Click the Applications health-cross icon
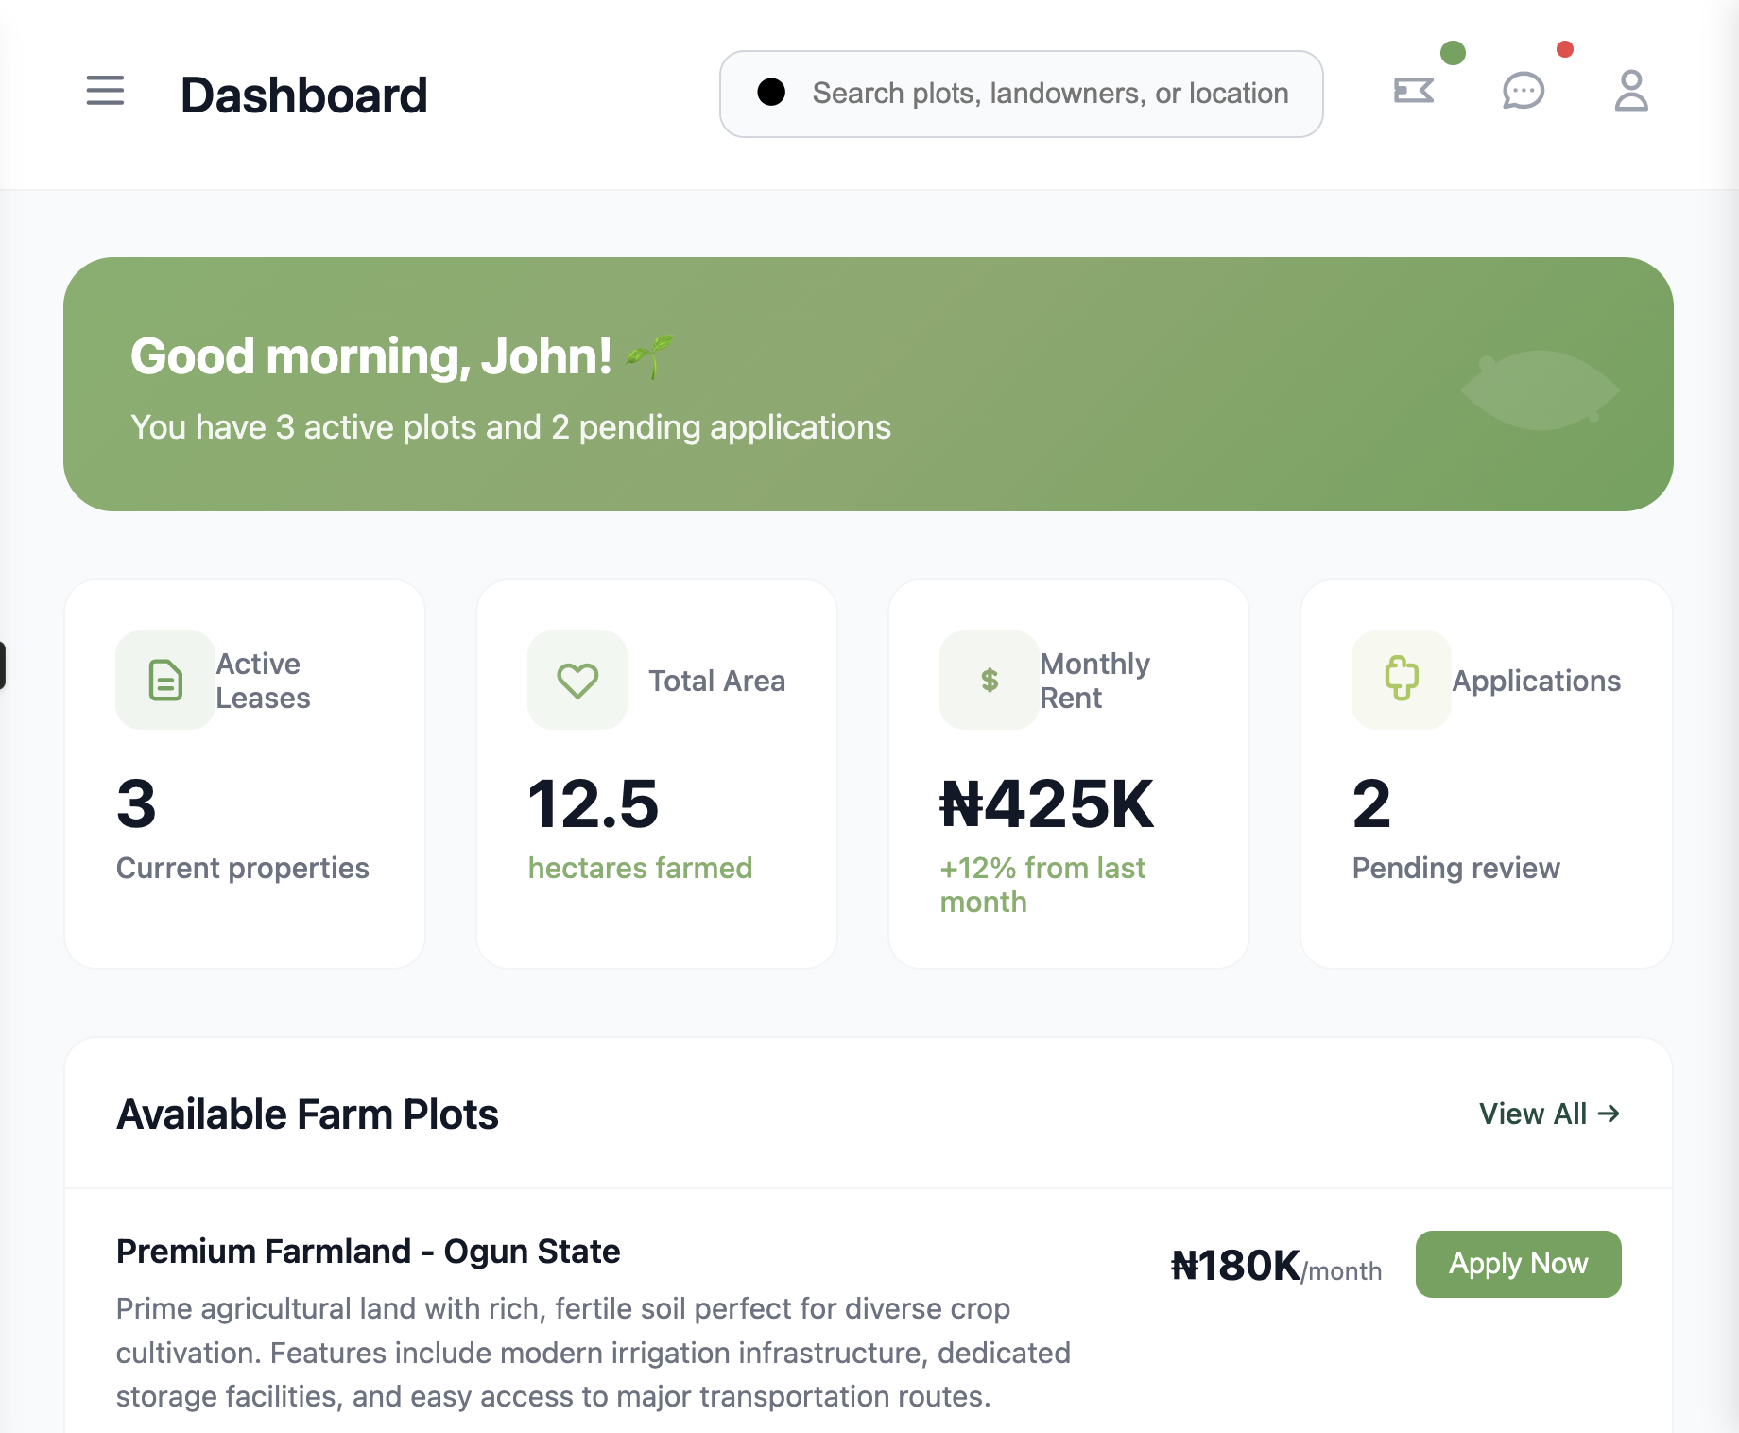This screenshot has width=1739, height=1433. [x=1401, y=680]
